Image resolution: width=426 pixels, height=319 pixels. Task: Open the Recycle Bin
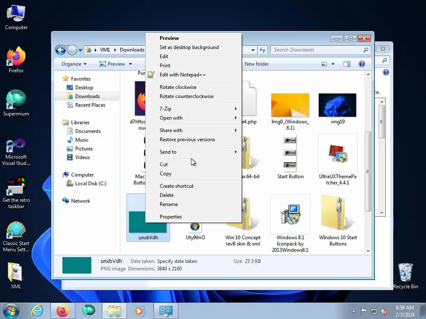(405, 276)
